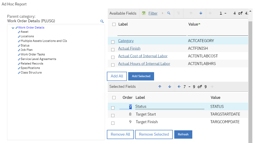Expand the Filter chevron in Available Fields
The image size is (256, 143).
pos(162,13)
